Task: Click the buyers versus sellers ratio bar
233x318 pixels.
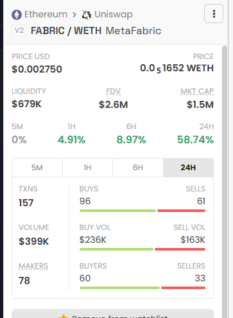Action: tap(142, 288)
